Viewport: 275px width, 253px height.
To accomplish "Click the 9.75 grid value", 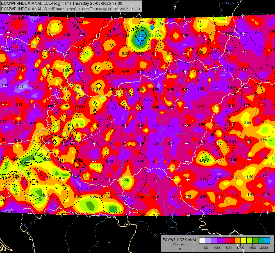I will 96,71.
